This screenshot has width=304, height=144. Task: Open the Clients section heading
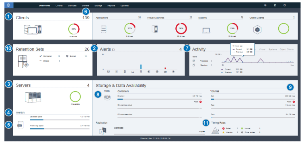click(22, 18)
